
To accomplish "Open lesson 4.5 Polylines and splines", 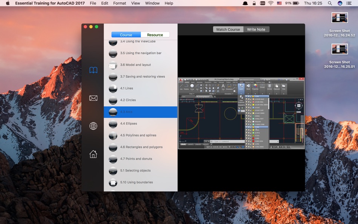I will point(141,135).
